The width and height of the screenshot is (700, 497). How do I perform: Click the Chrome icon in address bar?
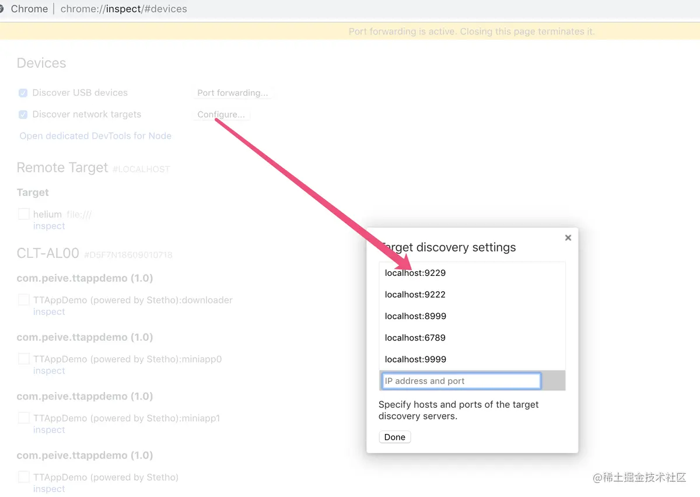(x=2, y=9)
